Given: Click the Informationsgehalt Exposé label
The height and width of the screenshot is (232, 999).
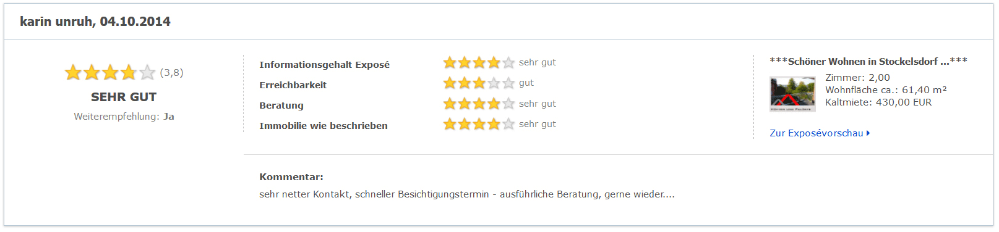Looking at the screenshot, I should click(x=324, y=65).
